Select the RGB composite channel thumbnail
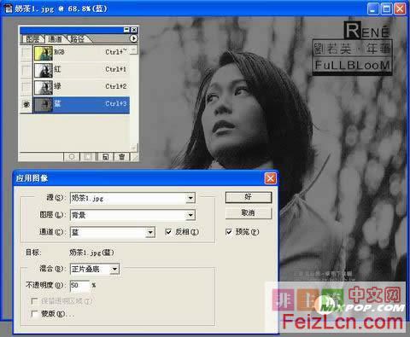This screenshot has height=337, width=410. point(44,53)
